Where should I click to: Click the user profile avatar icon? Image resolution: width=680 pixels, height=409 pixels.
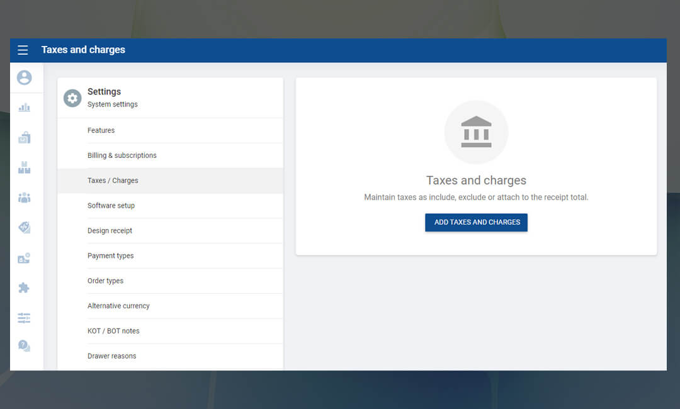tap(24, 77)
